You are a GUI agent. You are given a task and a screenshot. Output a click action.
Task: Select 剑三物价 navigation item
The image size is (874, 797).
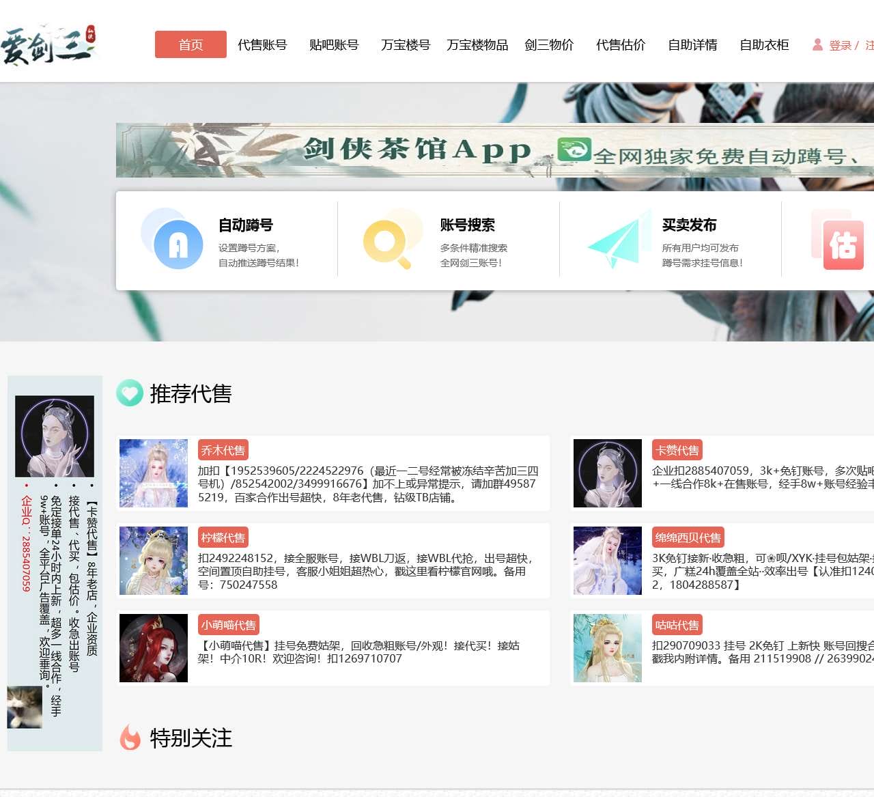[549, 45]
